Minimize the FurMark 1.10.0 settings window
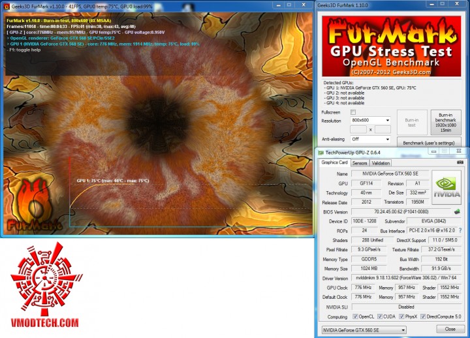This screenshot has width=470, height=338. pyautogui.click(x=432, y=4)
